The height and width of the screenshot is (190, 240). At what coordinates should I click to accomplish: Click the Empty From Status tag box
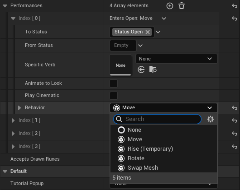click(123, 46)
